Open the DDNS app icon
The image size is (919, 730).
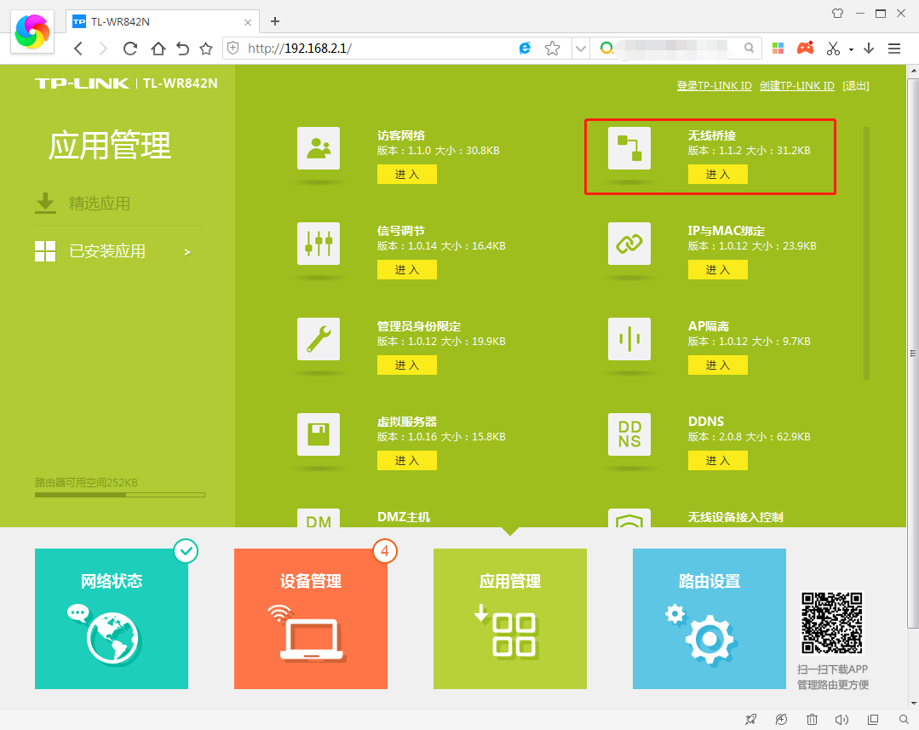629,434
